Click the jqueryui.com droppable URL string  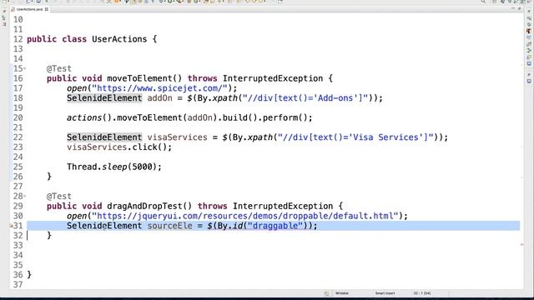[x=245, y=216]
